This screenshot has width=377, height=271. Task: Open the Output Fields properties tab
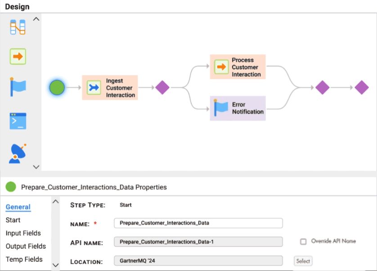pyautogui.click(x=26, y=246)
